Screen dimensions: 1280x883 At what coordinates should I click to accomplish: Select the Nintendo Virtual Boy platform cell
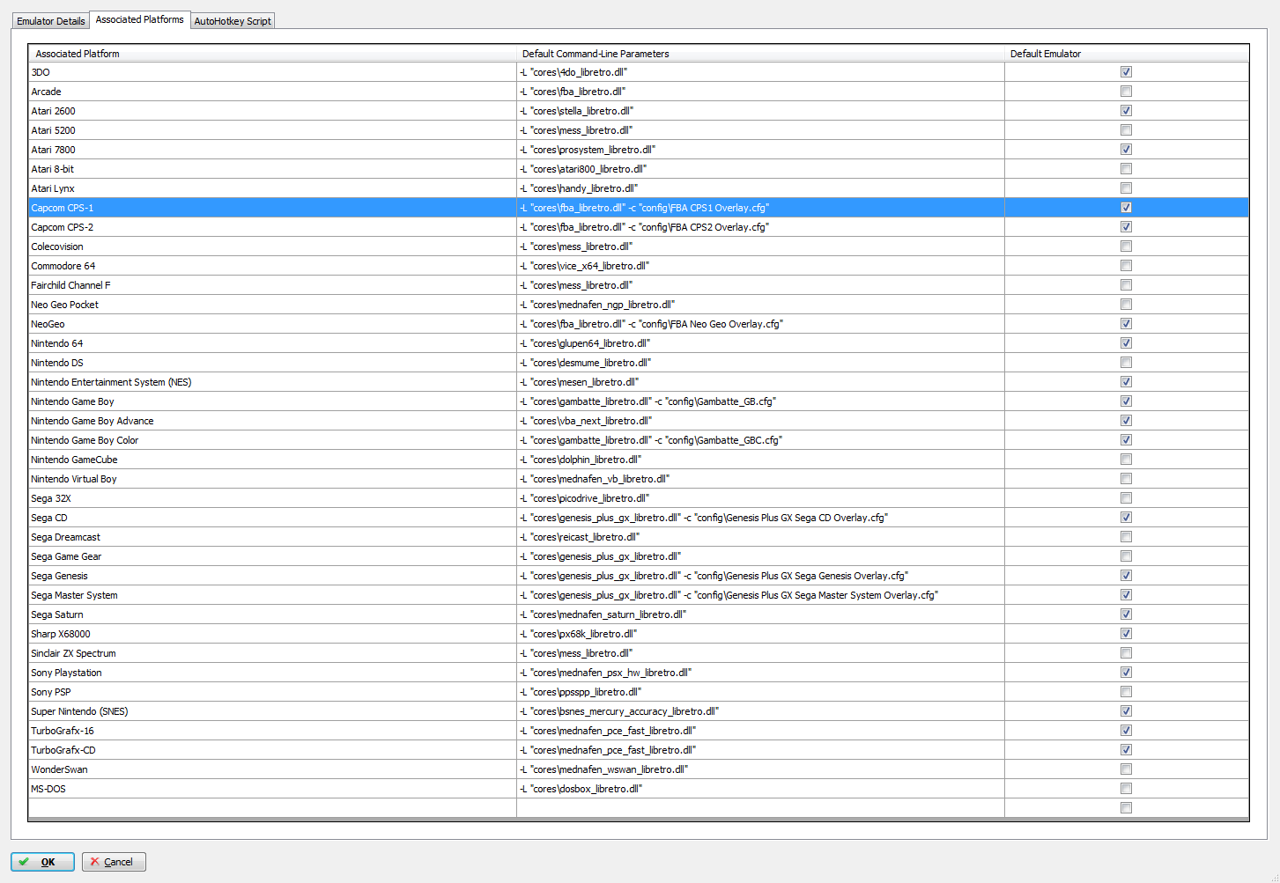pyautogui.click(x=272, y=479)
